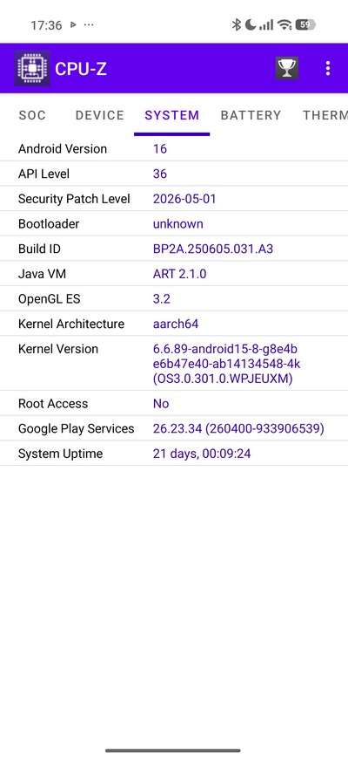
Task: Tap the battery level indicator
Action: pos(305,24)
